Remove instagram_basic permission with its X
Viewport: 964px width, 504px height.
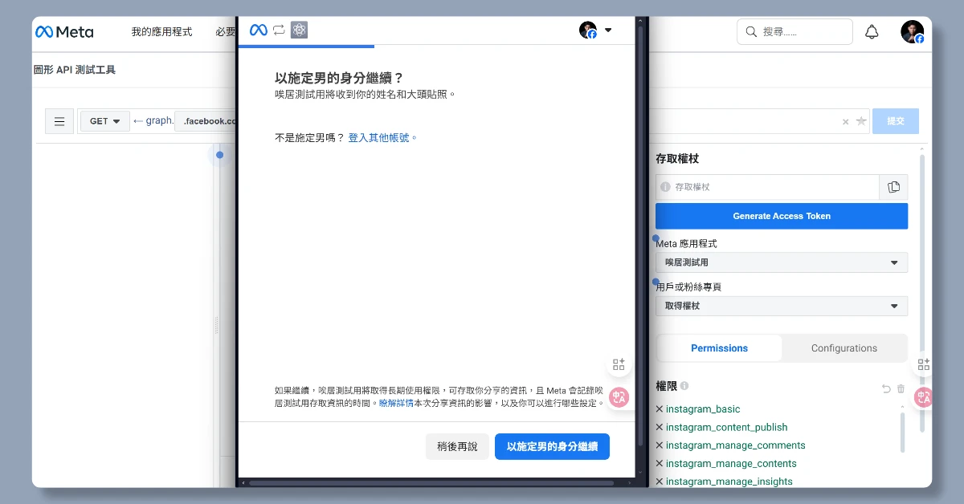[x=660, y=409]
